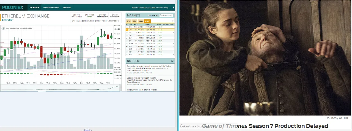Sort markets by Change column header
Viewport: 352px width, 131px height.
pyautogui.click(x=158, y=24)
